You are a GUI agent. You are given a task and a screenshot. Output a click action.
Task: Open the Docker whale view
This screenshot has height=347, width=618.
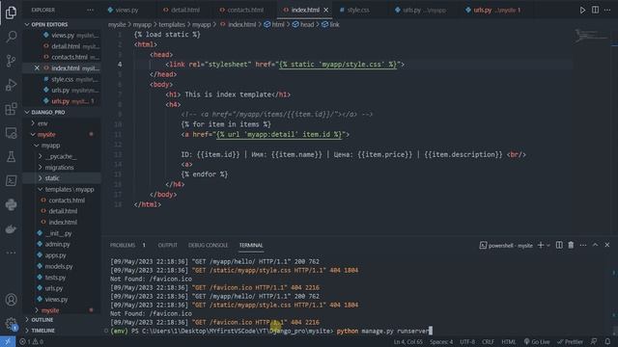(x=11, y=229)
